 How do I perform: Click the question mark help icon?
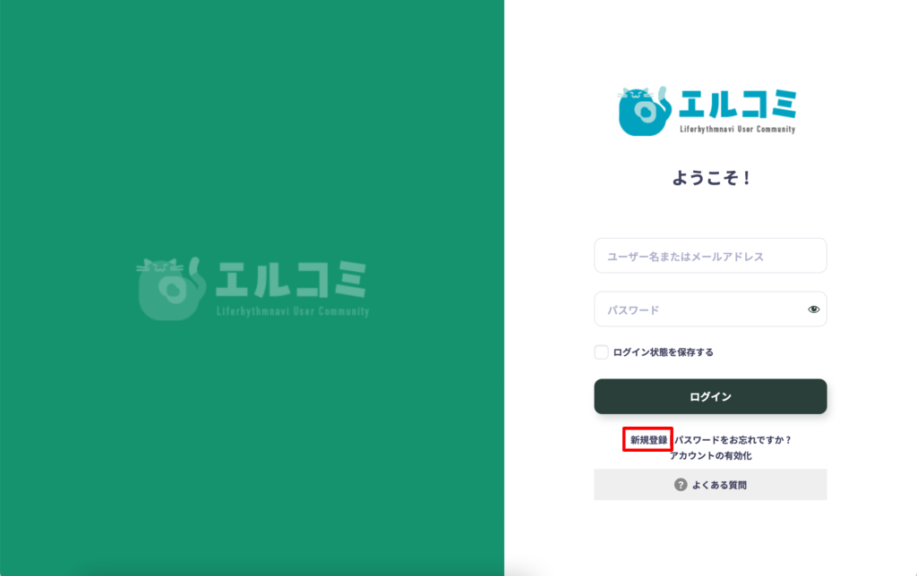[x=681, y=485]
